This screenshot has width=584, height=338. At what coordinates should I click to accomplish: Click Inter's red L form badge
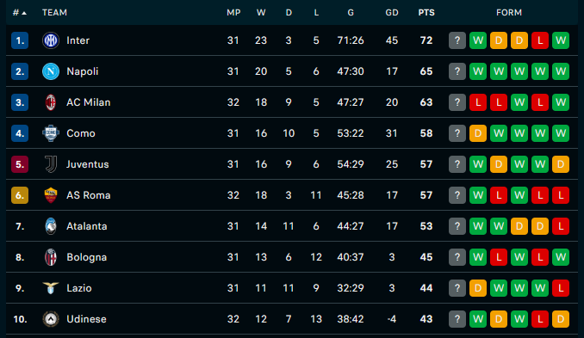click(x=540, y=40)
